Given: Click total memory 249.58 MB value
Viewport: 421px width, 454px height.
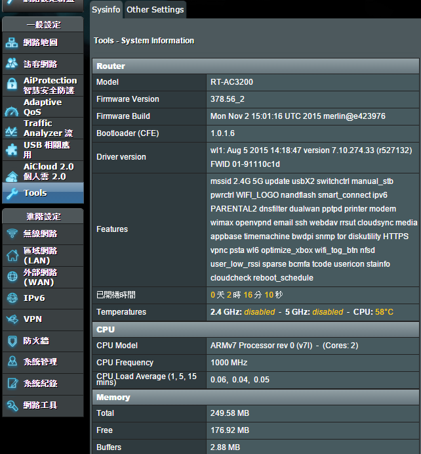Looking at the screenshot, I should click(x=230, y=413).
